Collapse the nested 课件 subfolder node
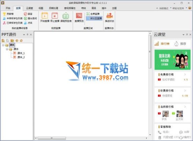 [x=7, y=49]
